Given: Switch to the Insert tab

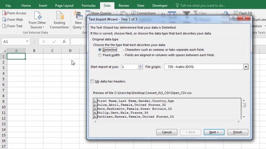Looking at the screenshot, I should (x=43, y=5).
